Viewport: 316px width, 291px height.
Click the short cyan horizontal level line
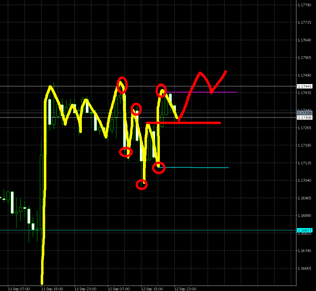(x=195, y=168)
